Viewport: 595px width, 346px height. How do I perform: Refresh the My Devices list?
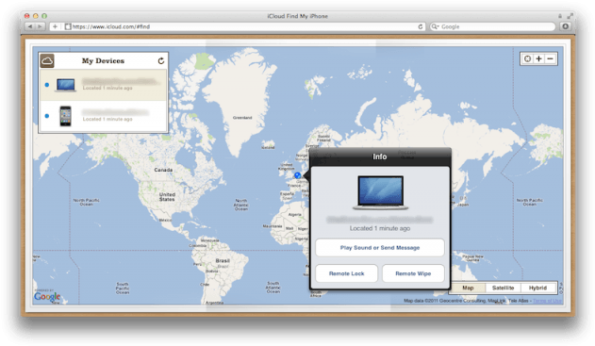click(161, 60)
